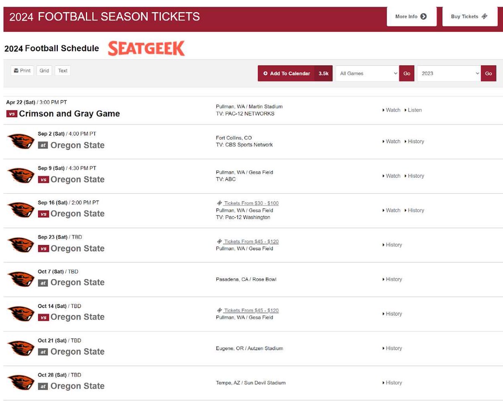Click the plus icon on Add To Calendar
This screenshot has height=401, width=503.
click(x=265, y=73)
